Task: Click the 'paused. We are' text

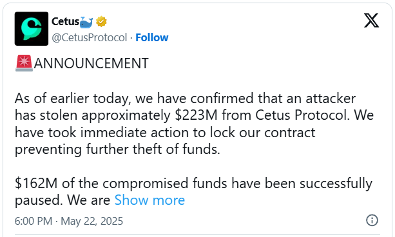Action: coord(63,200)
